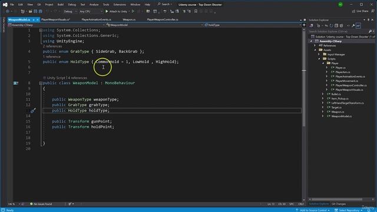Switch to the PlayerWeaponController.cs tab
The width and height of the screenshot is (377, 212).
pyautogui.click(x=163, y=19)
